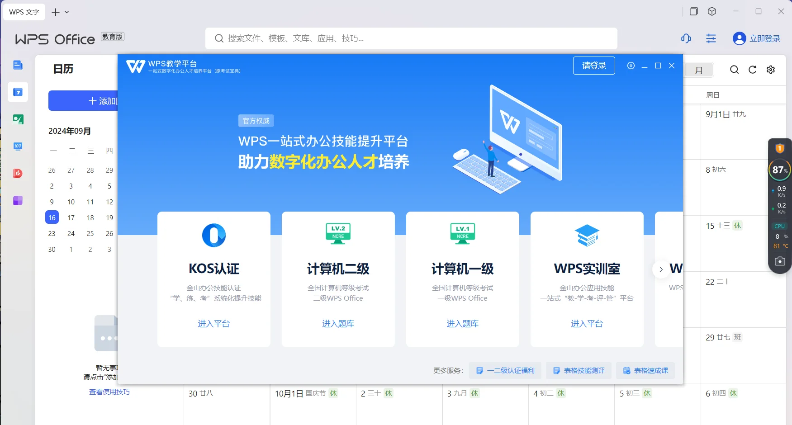Switch to the WPS 文字 tab
Image resolution: width=792 pixels, height=425 pixels.
tap(24, 12)
